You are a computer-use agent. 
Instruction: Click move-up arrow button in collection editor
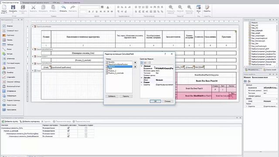click(135, 62)
